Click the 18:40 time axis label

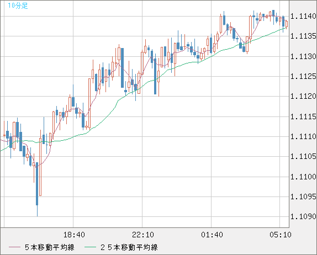(74, 235)
